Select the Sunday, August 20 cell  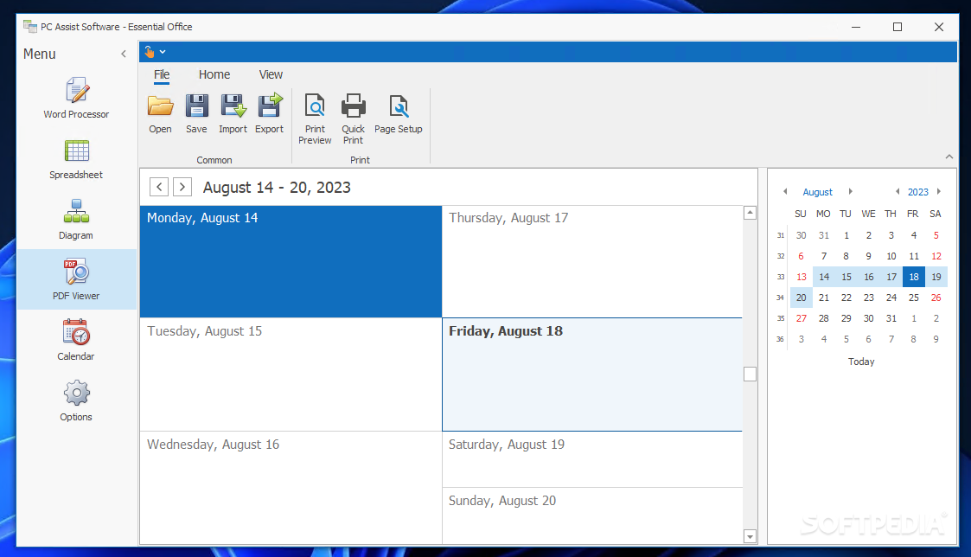tap(592, 516)
